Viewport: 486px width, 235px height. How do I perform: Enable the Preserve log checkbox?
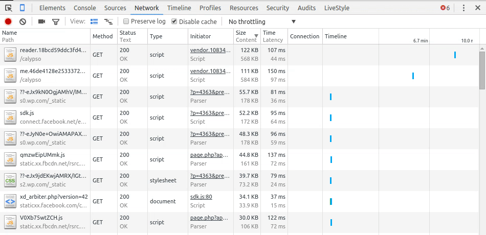(126, 21)
